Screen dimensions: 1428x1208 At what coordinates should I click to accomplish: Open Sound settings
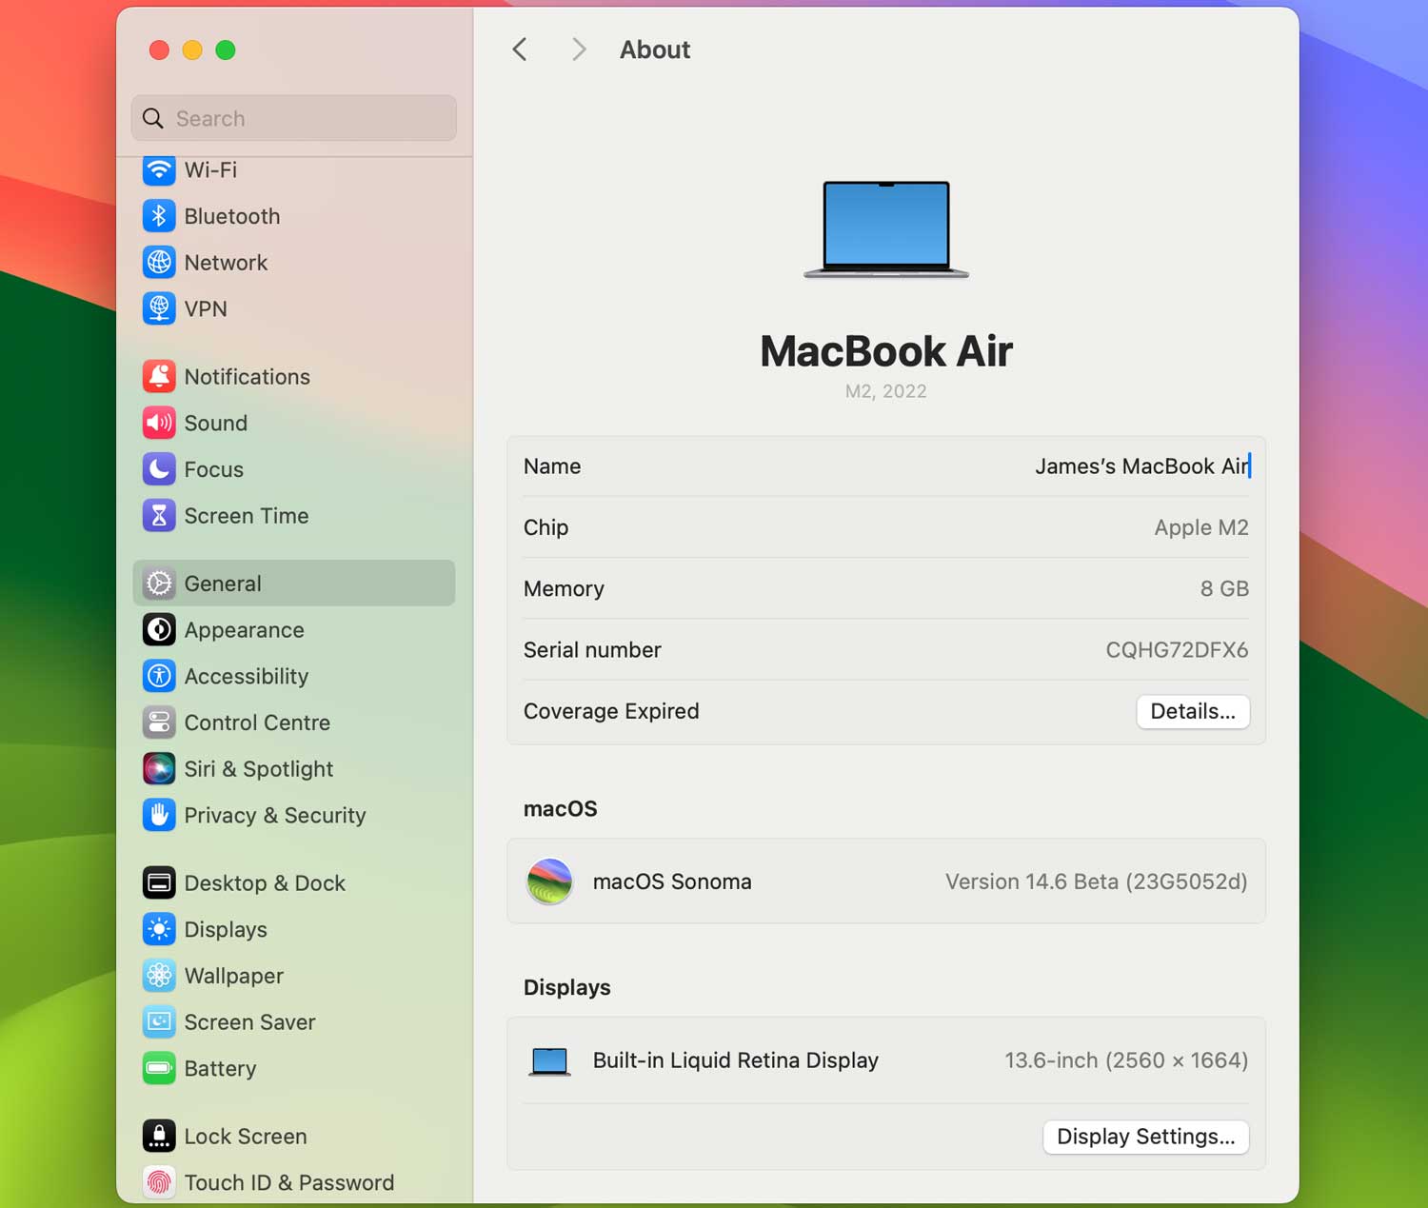tap(216, 424)
